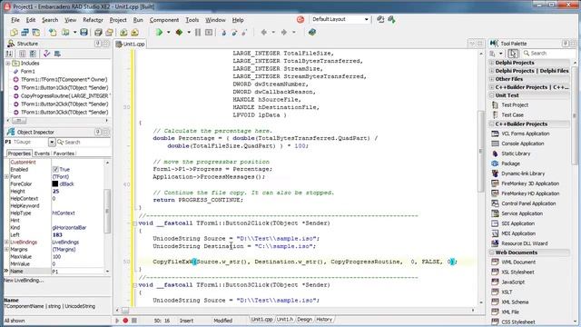Pin the Structure panel
The height and width of the screenshot is (327, 581).
click(98, 44)
